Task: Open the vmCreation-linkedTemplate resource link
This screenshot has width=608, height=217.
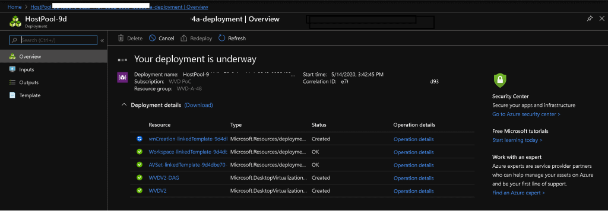Action: 188,139
